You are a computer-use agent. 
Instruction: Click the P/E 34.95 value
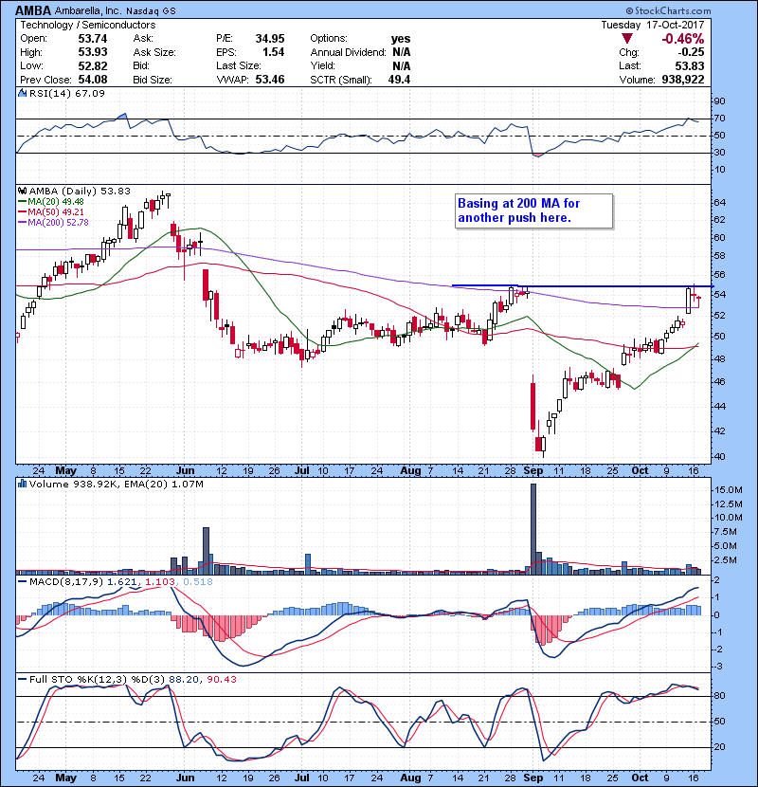coord(270,39)
